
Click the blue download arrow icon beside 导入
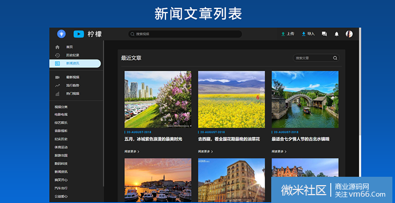(x=304, y=34)
